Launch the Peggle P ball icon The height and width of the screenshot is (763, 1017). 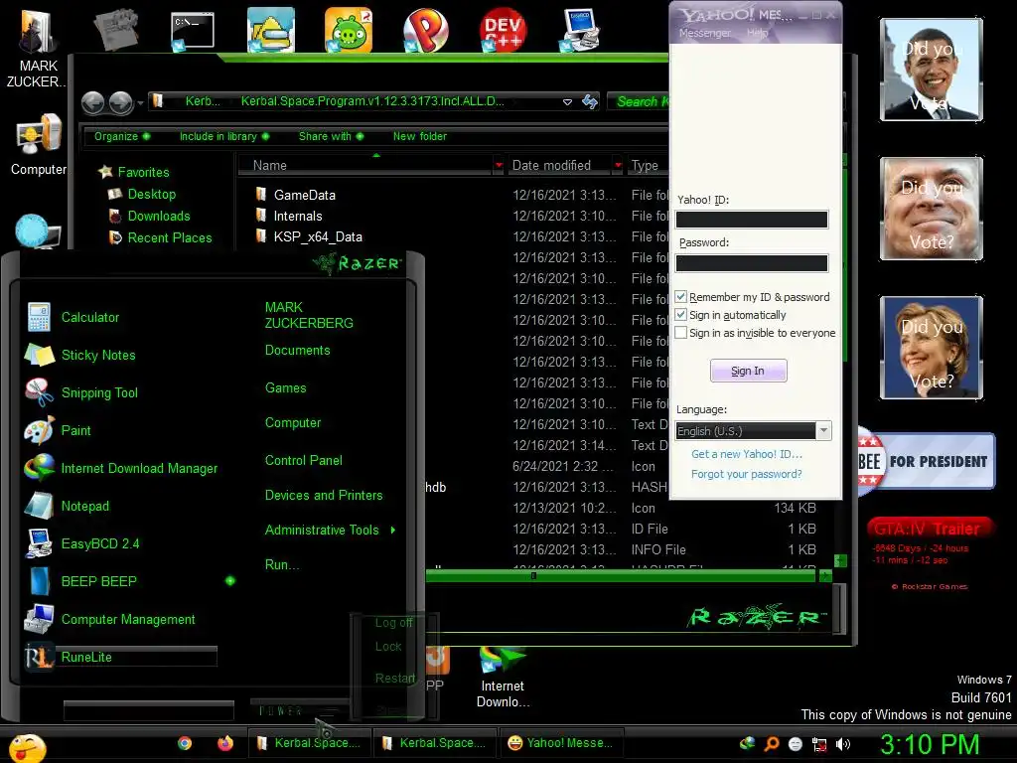point(425,30)
